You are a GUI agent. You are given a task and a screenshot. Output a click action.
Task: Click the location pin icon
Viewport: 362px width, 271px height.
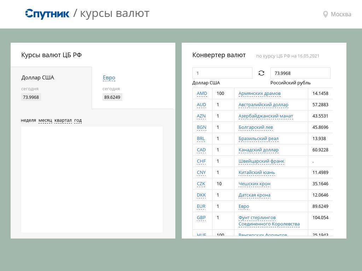[326, 14]
